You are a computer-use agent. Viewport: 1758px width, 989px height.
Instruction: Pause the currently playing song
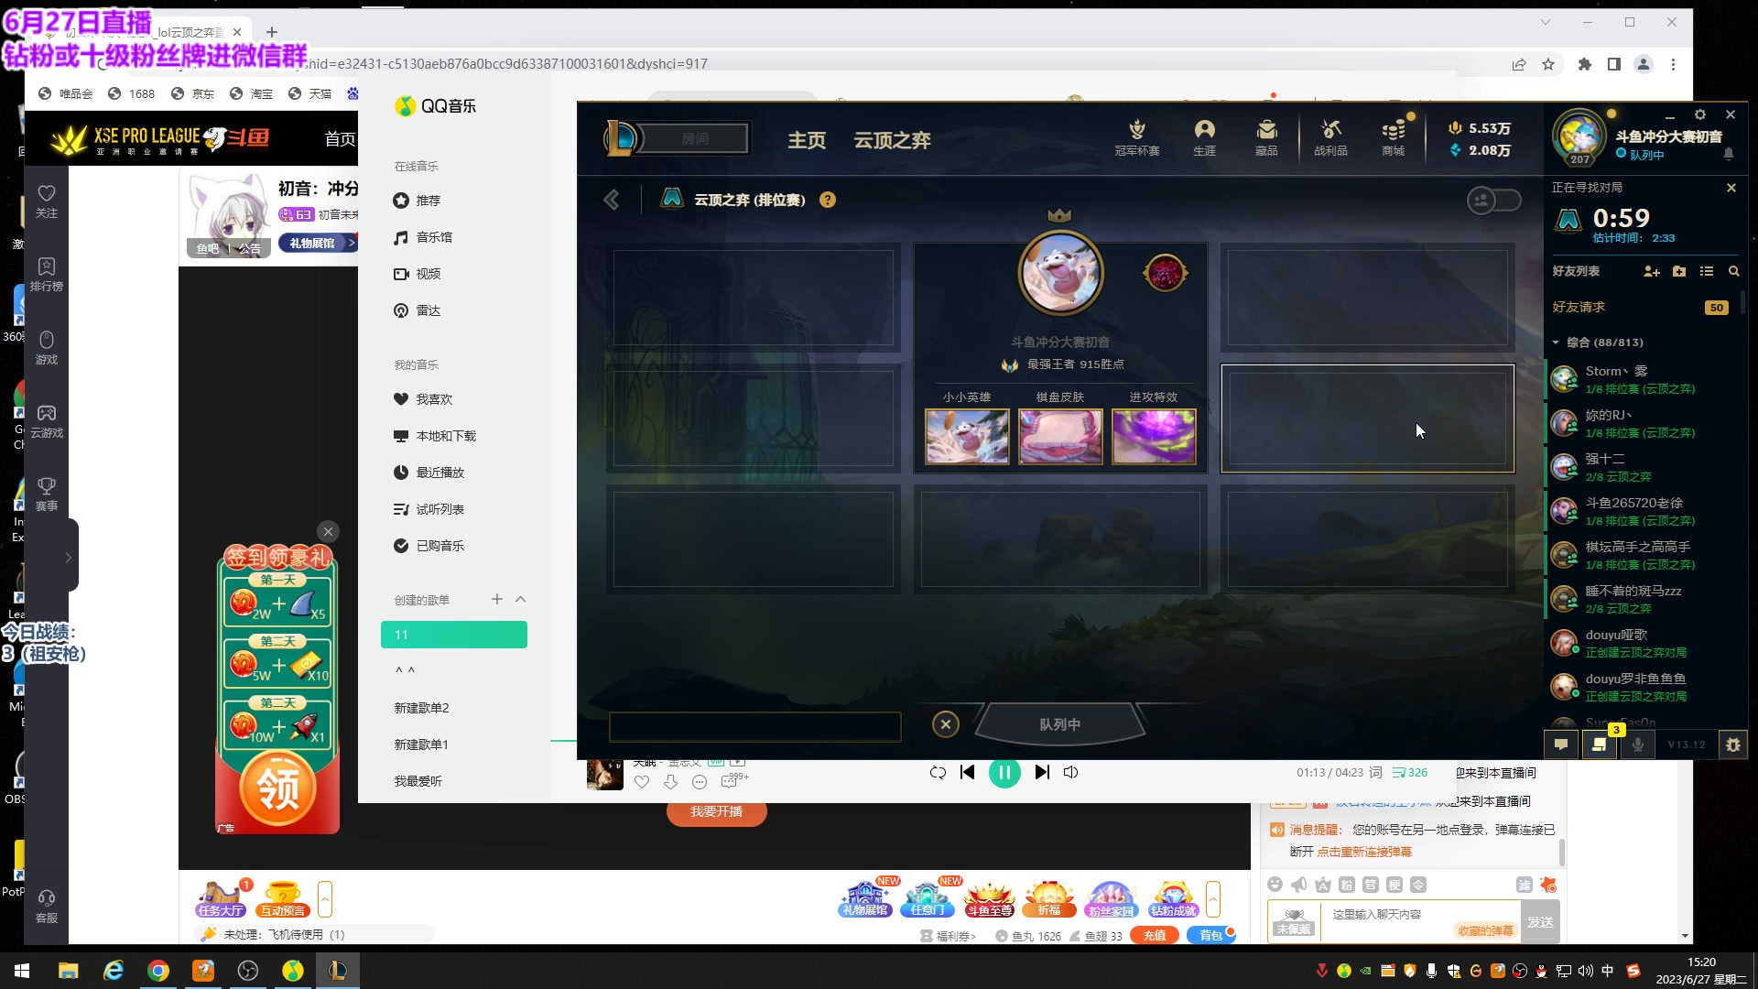(x=1004, y=773)
